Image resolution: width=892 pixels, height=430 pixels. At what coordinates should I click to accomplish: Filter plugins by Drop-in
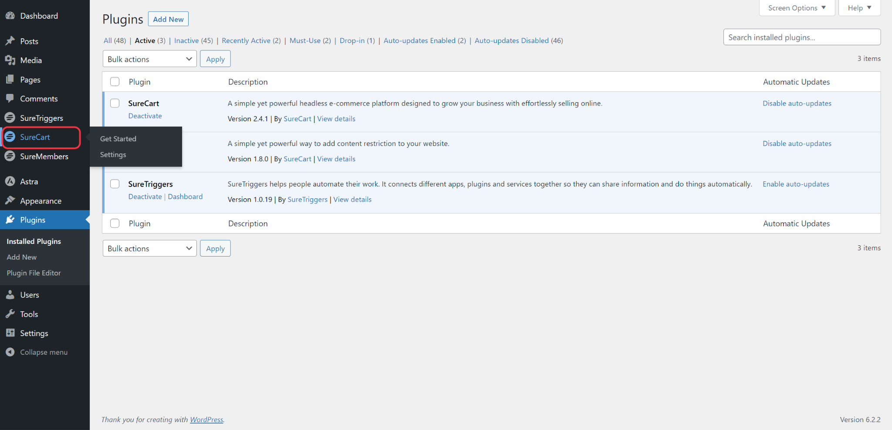tap(357, 40)
